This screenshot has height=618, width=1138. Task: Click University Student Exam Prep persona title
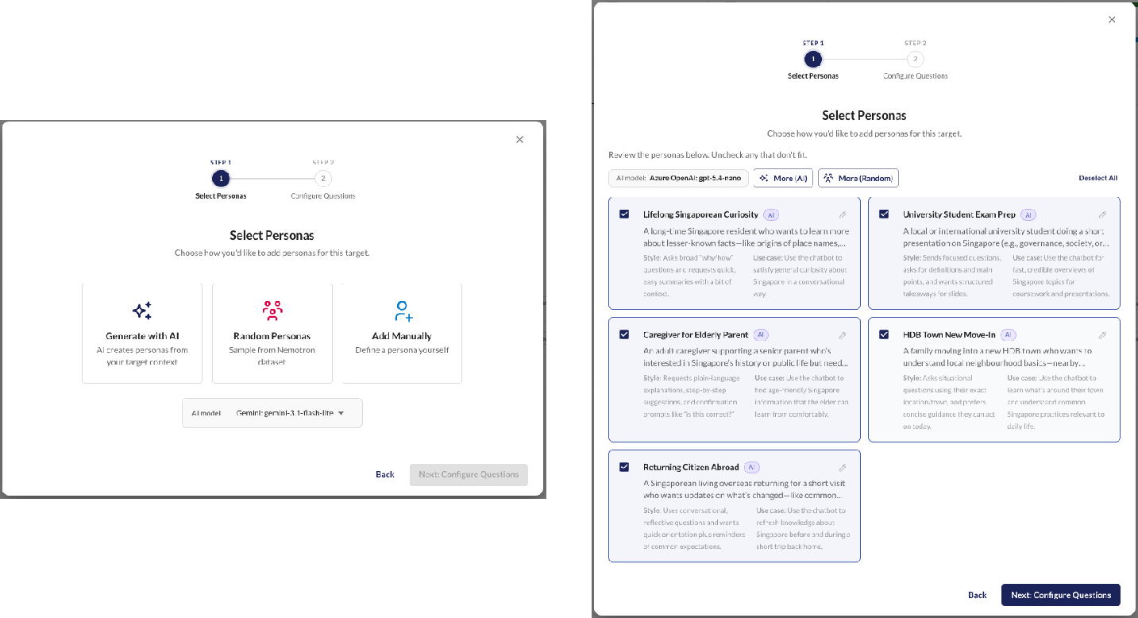959,214
